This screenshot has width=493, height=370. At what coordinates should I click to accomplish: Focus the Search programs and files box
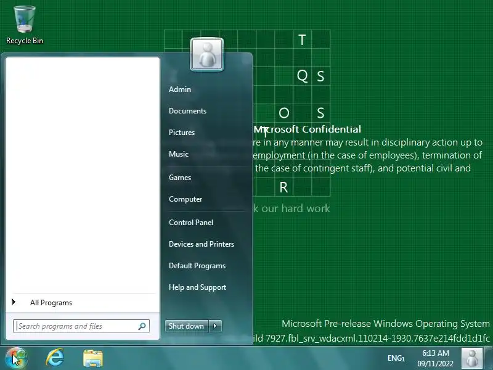[81, 326]
